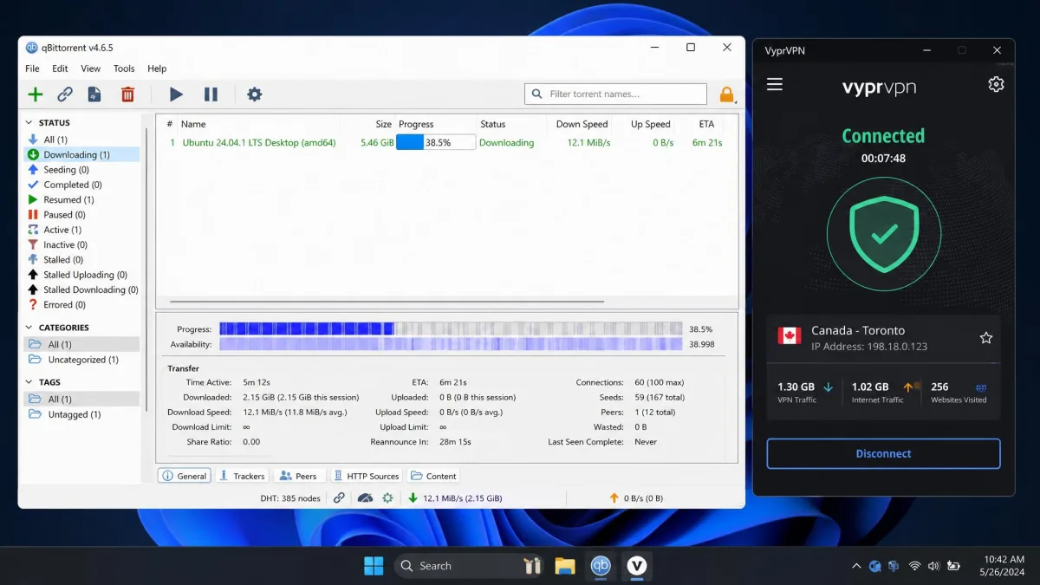Viewport: 1040px width, 585px height.
Task: Click the volume speaker tray icon
Action: click(933, 566)
